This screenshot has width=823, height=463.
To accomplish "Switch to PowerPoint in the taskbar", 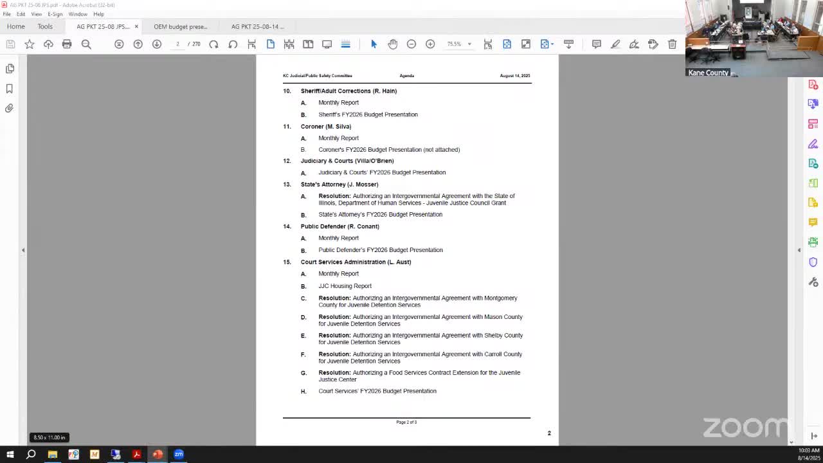I will [158, 455].
